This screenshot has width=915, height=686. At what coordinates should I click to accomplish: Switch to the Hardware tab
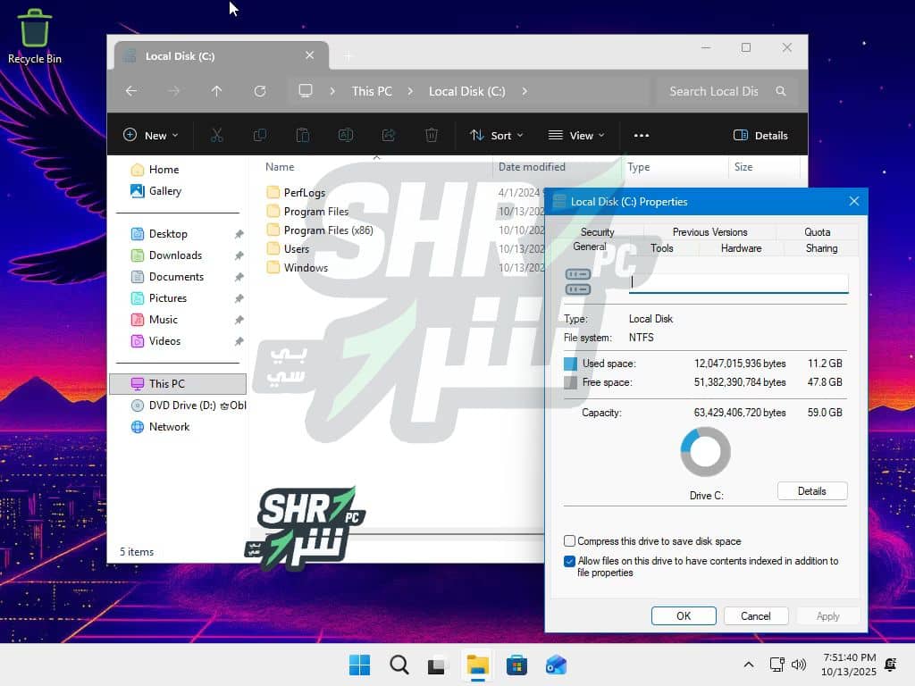tap(741, 248)
